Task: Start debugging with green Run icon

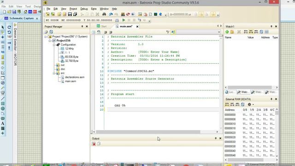Action: (x=124, y=20)
